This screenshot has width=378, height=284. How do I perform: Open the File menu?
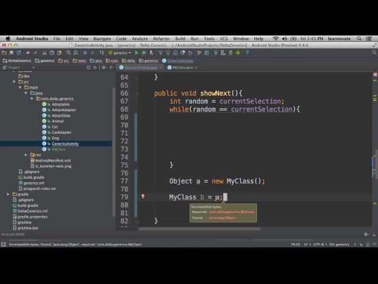(57, 38)
